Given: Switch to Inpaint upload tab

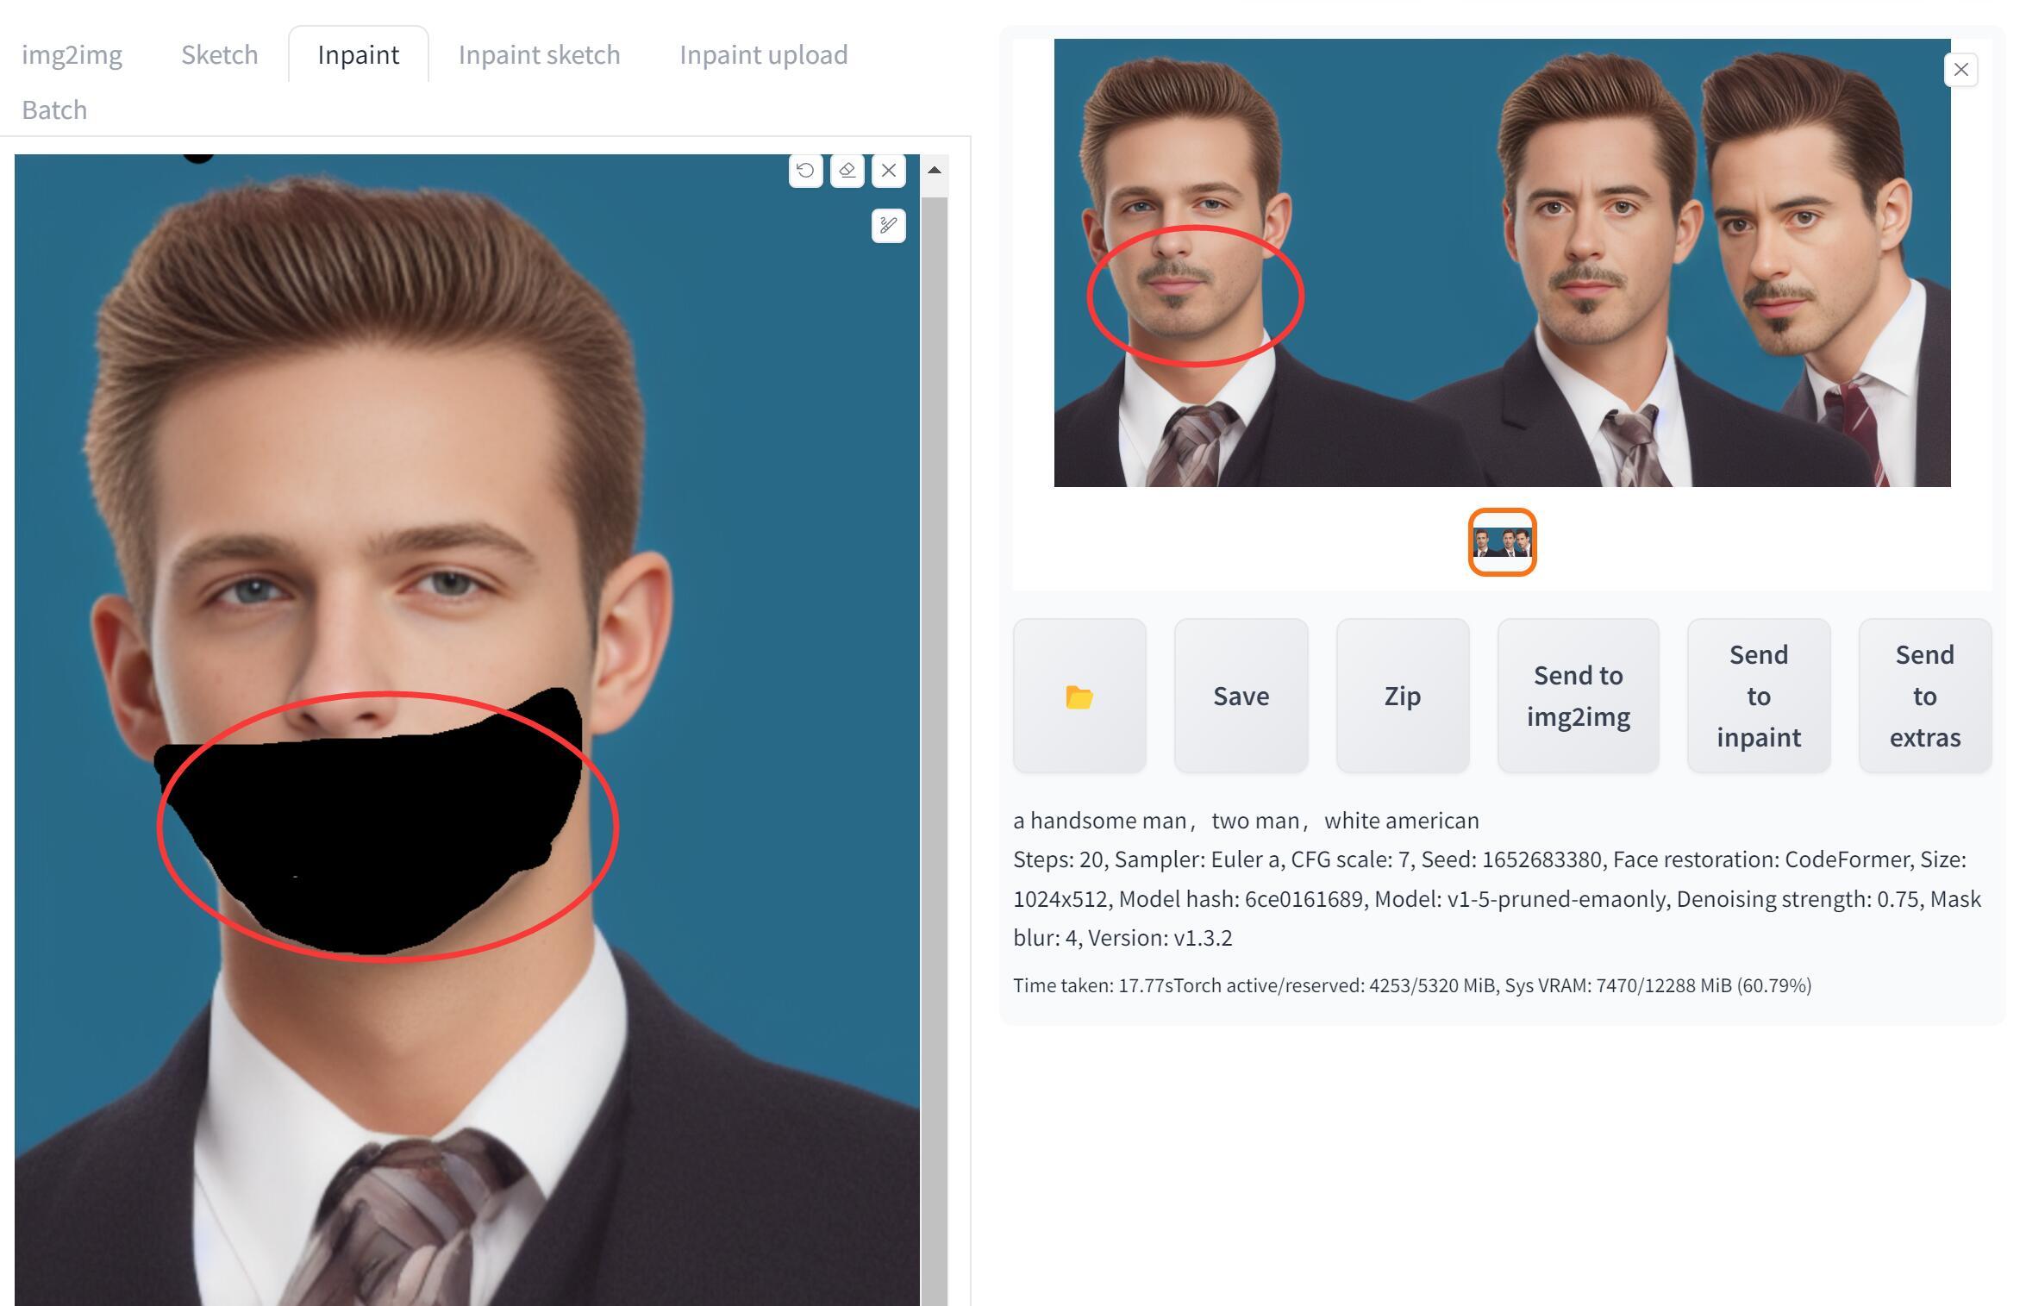Looking at the screenshot, I should click(x=763, y=54).
